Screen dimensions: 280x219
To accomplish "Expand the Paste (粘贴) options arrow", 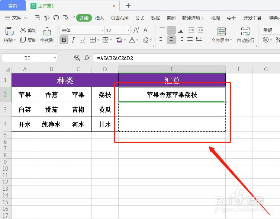I will coord(15,40).
